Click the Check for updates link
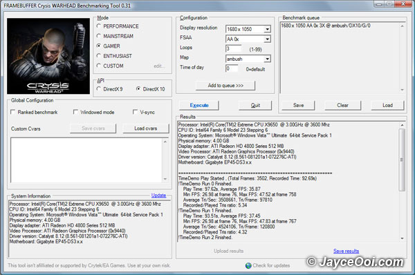The height and width of the screenshot is (275, 415). tap(271, 265)
